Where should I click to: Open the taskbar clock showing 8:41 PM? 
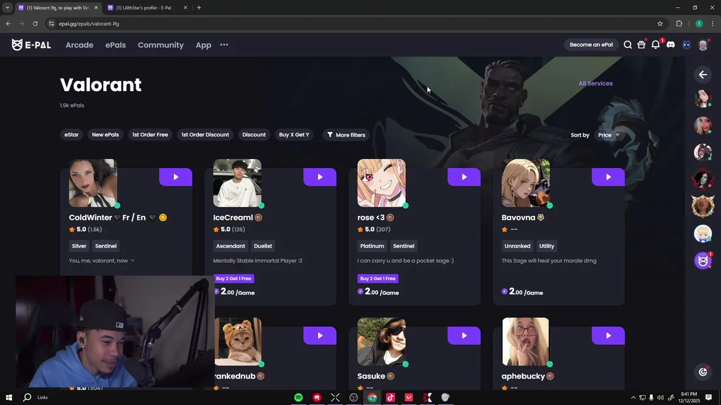click(x=689, y=398)
